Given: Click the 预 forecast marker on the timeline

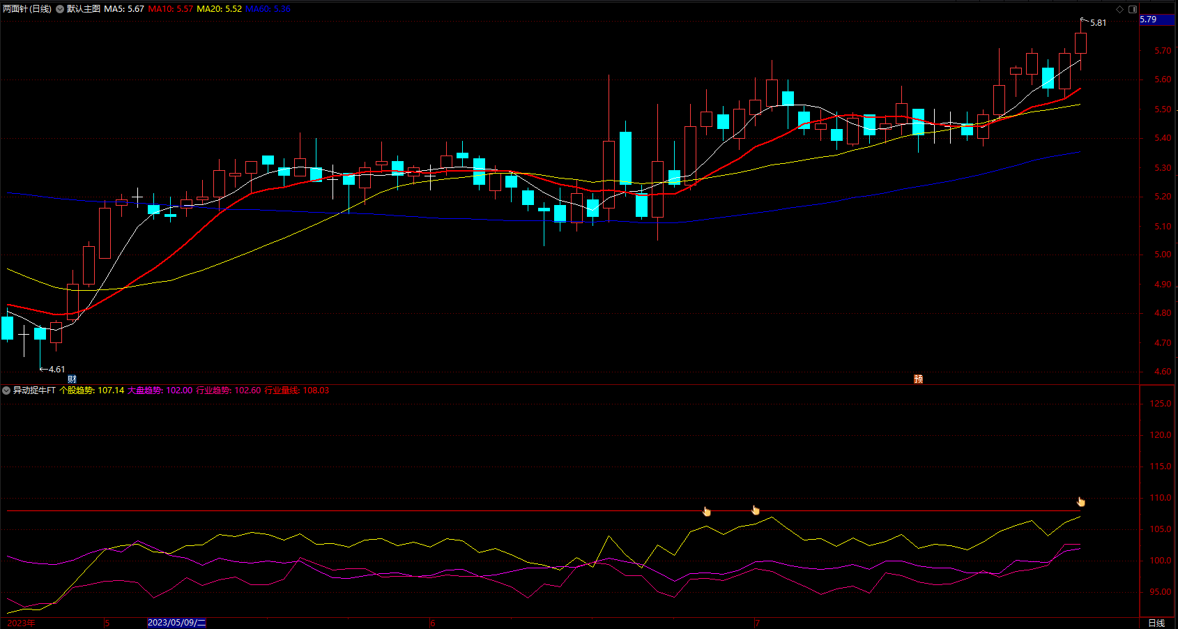Looking at the screenshot, I should pos(918,379).
